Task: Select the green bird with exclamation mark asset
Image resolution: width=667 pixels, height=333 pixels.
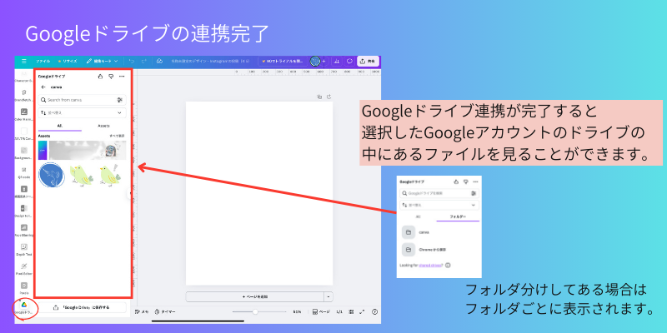Action: pos(111,176)
